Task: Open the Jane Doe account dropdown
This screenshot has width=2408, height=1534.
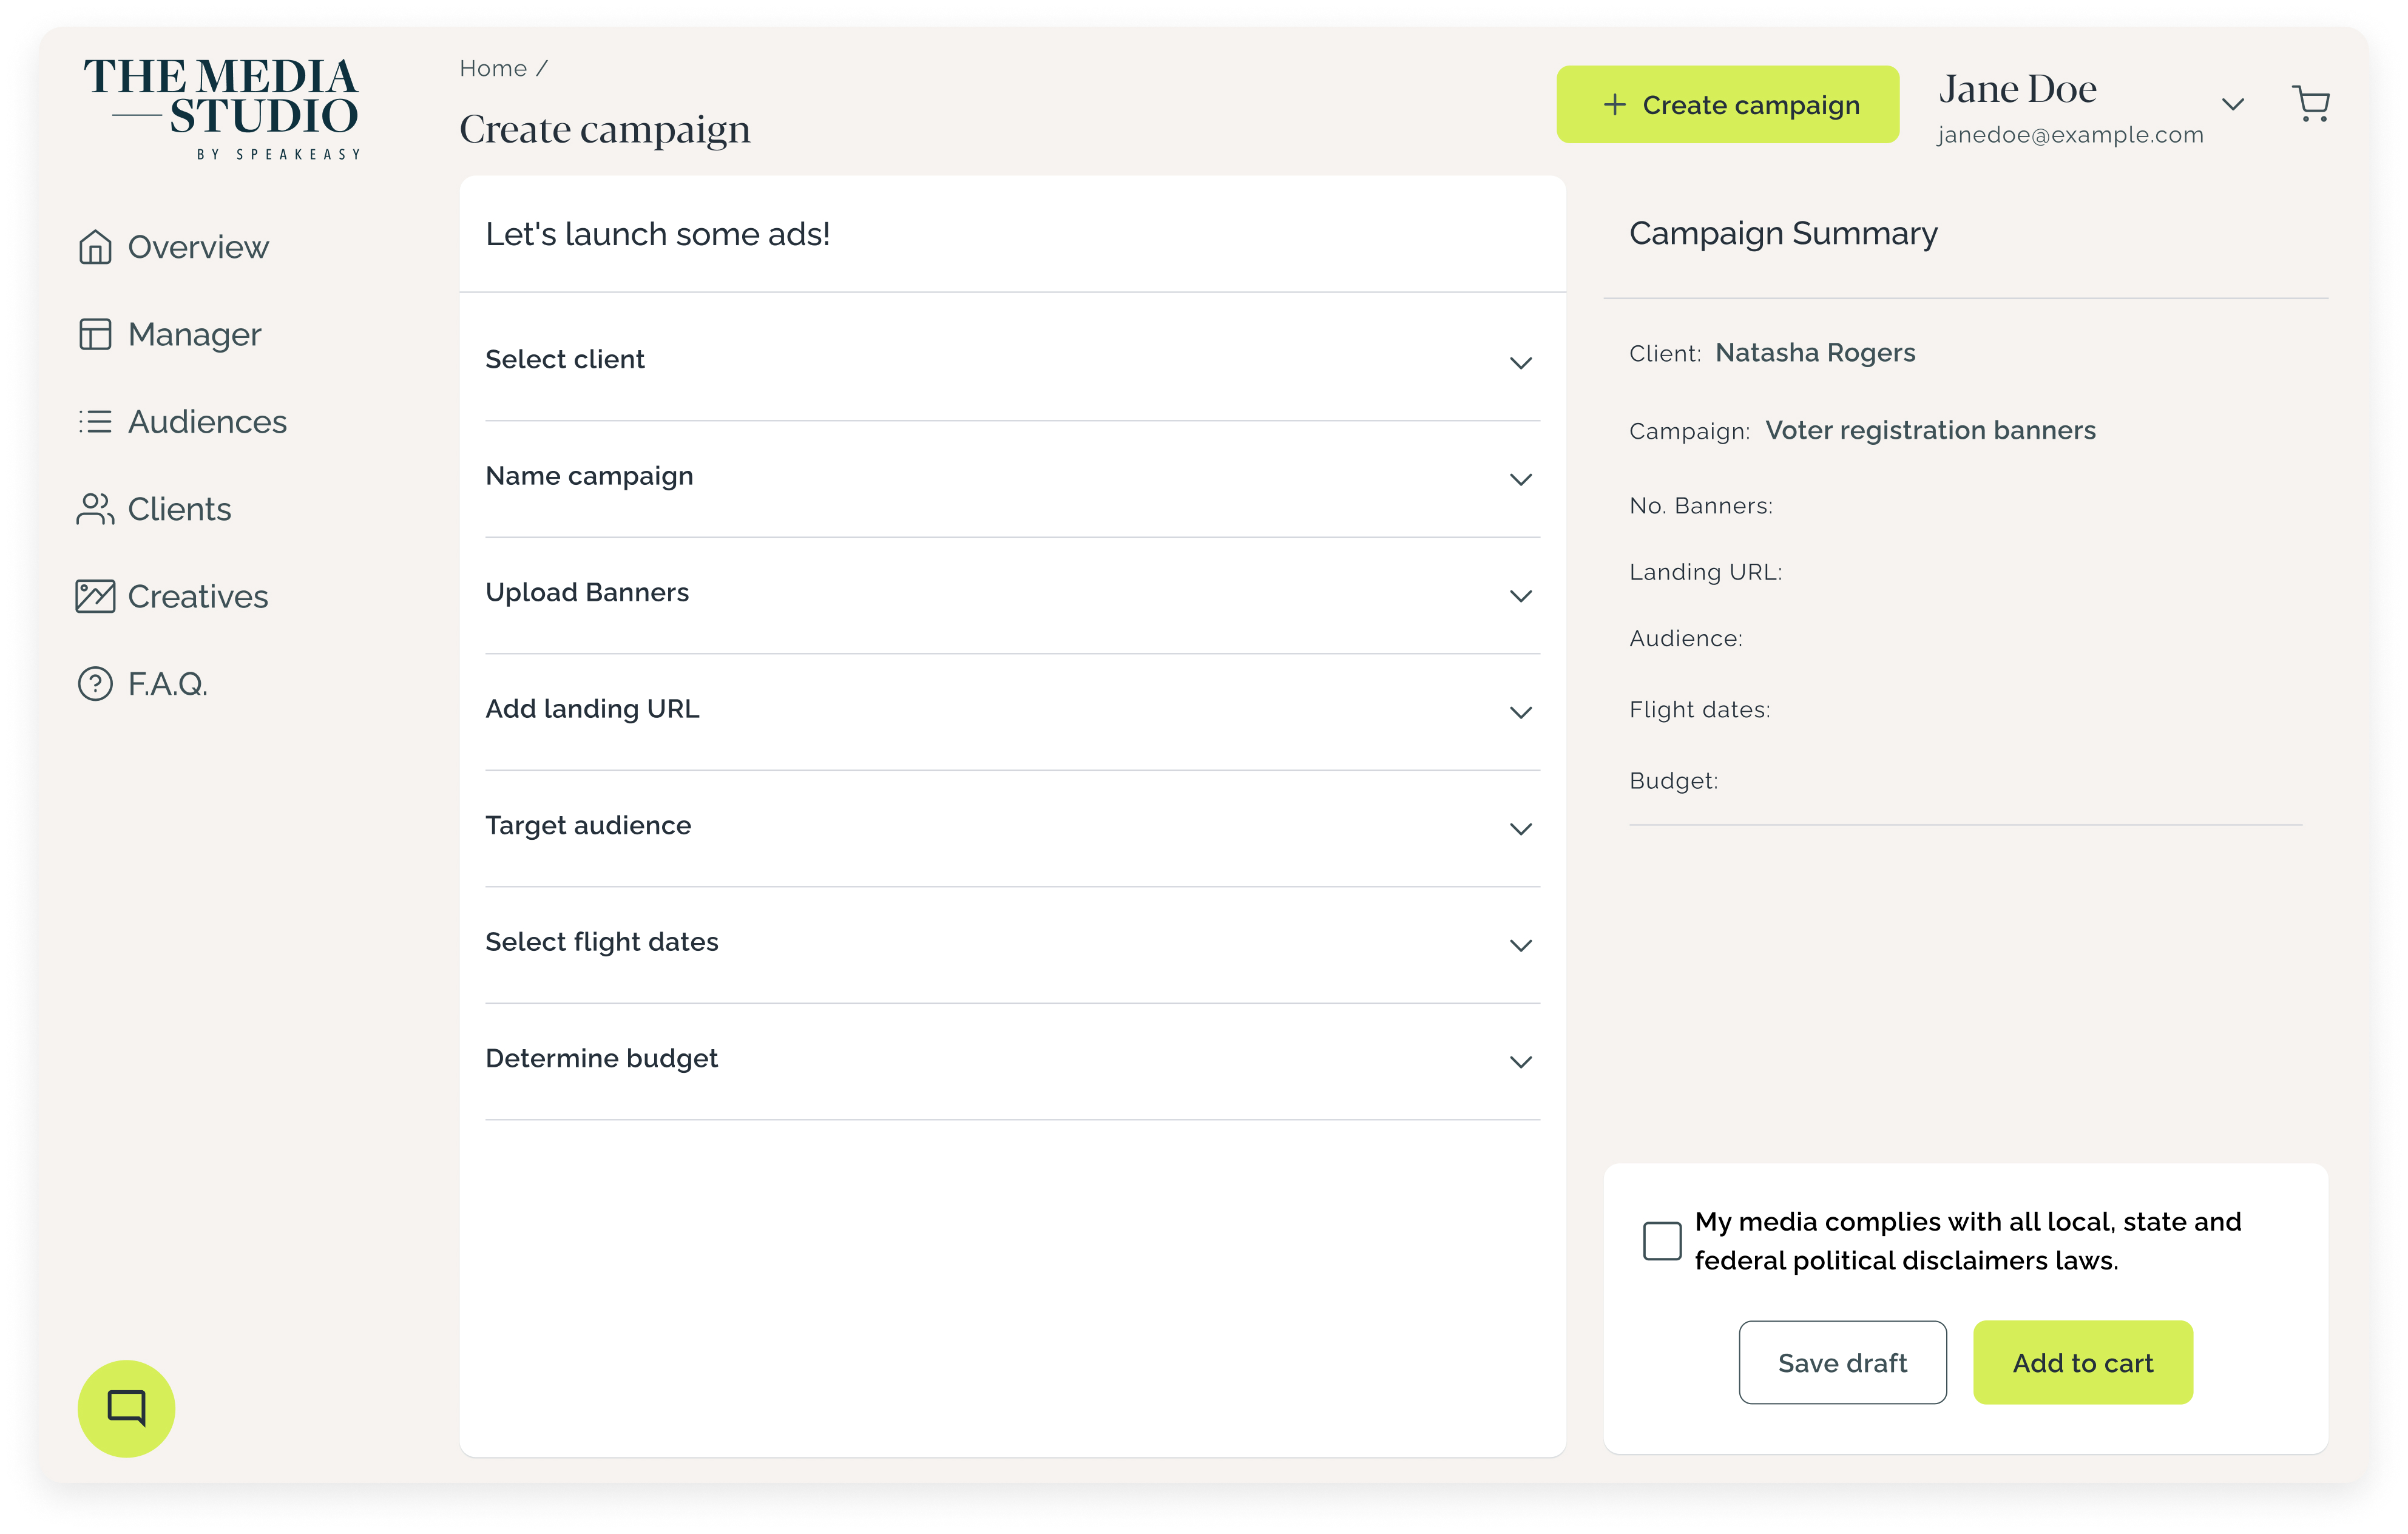Action: point(2232,104)
